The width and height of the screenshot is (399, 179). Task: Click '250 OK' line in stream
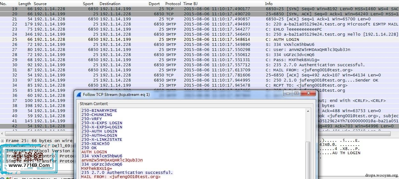pyautogui.click(x=89, y=148)
